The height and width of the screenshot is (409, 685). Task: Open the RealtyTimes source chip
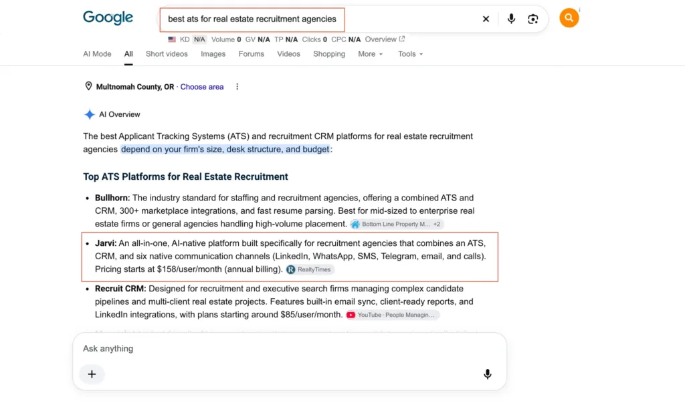click(309, 269)
